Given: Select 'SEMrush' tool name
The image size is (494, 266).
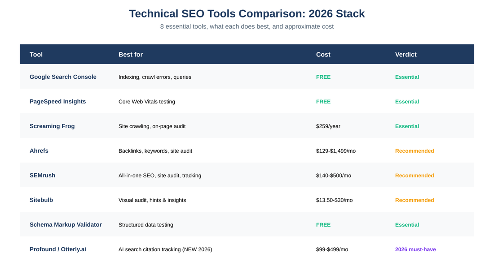Looking at the screenshot, I should tap(42, 175).
